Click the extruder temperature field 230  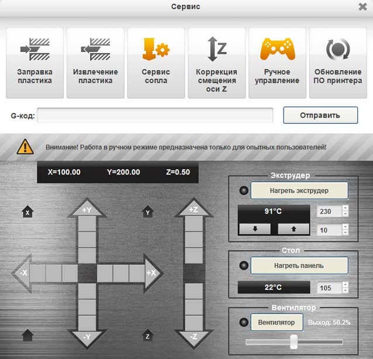pos(330,211)
